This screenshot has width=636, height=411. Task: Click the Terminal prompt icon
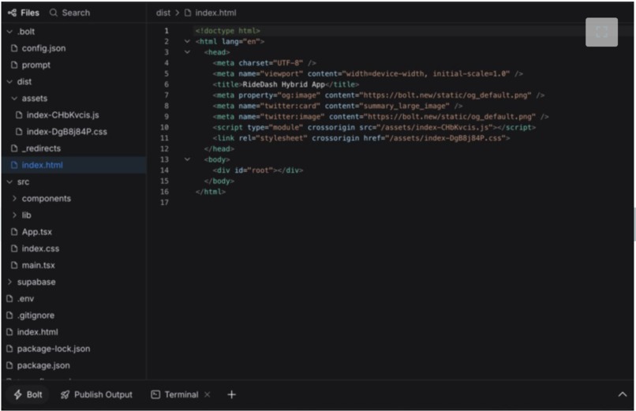click(x=155, y=394)
